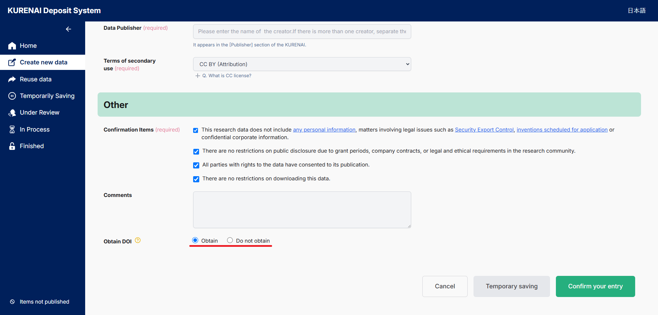The width and height of the screenshot is (658, 315).
Task: Open the Under Review section
Action: click(x=43, y=112)
